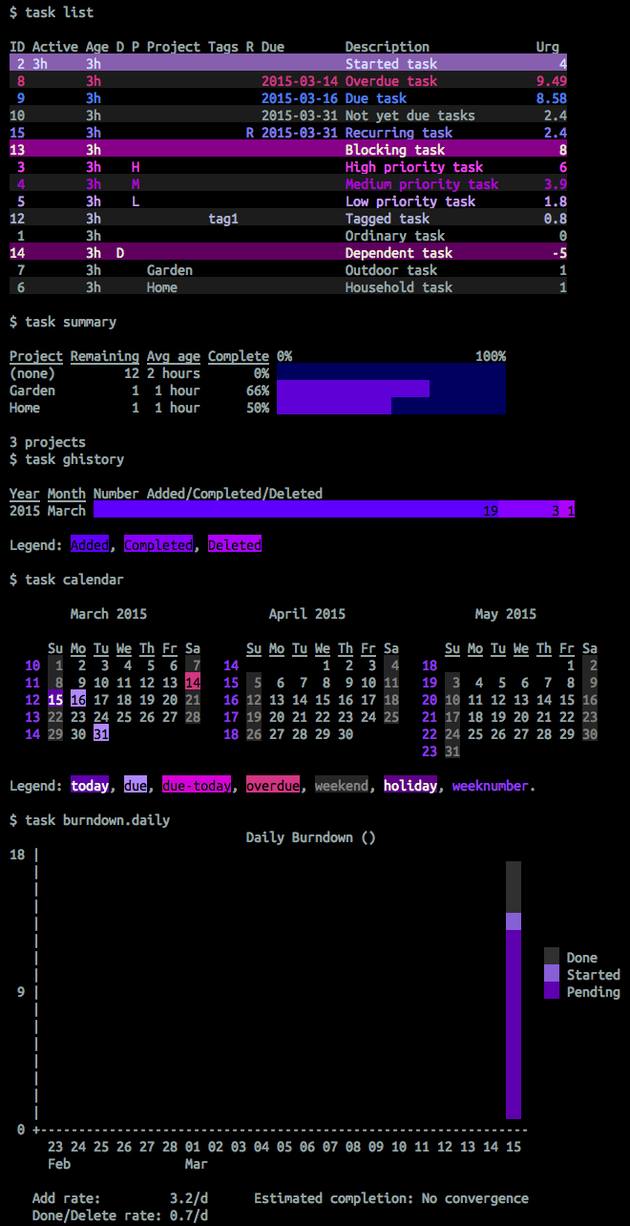Screen dimensions: 630x1226
Task: Select today's date 15 in March calendar
Action: (x=55, y=700)
